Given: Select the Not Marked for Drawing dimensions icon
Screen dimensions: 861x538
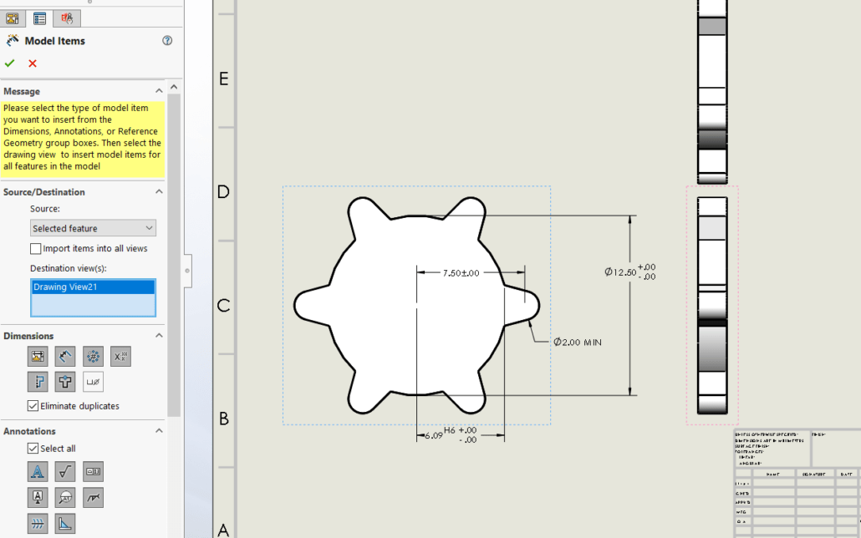Looking at the screenshot, I should click(x=64, y=356).
